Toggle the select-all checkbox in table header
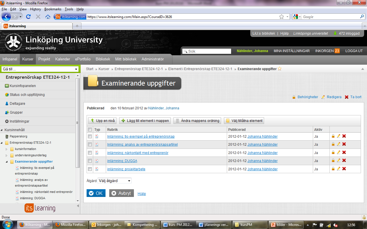 pyautogui.click(x=90, y=130)
